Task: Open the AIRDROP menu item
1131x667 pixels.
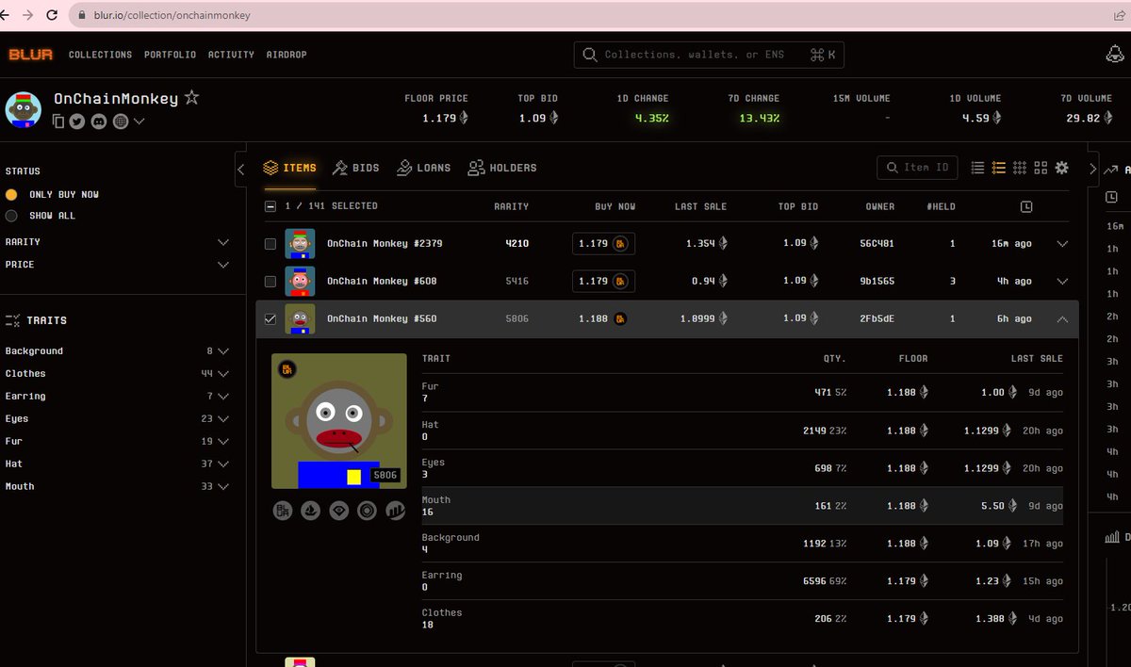Action: pos(287,55)
